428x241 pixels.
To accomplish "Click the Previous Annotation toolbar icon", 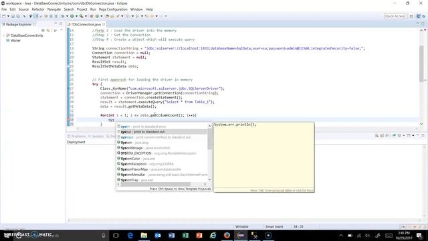I will click(137, 16).
